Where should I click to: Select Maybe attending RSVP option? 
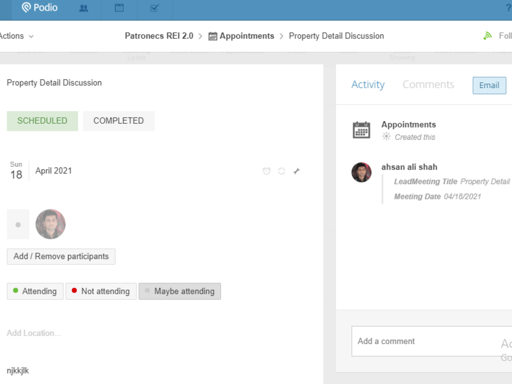(180, 291)
